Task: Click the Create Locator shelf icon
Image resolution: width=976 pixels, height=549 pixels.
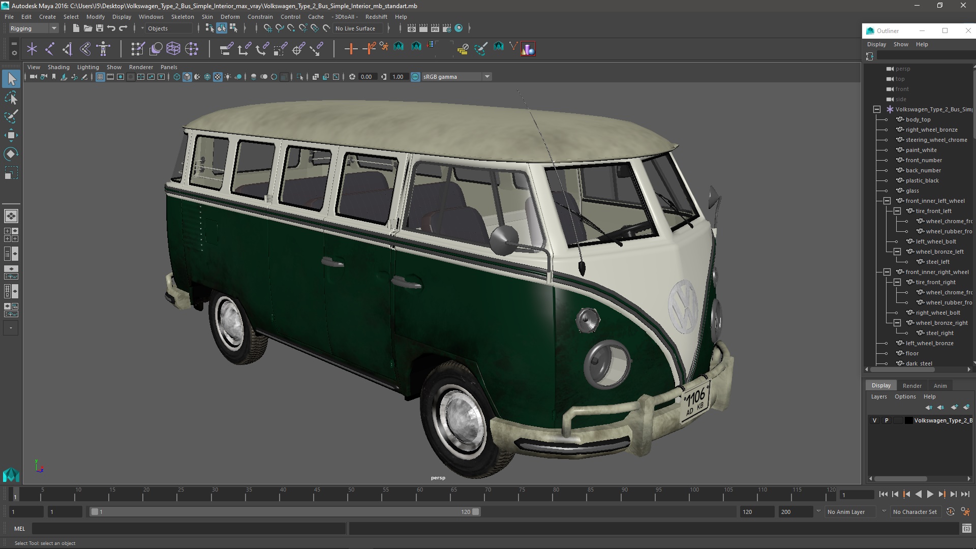Action: point(32,49)
